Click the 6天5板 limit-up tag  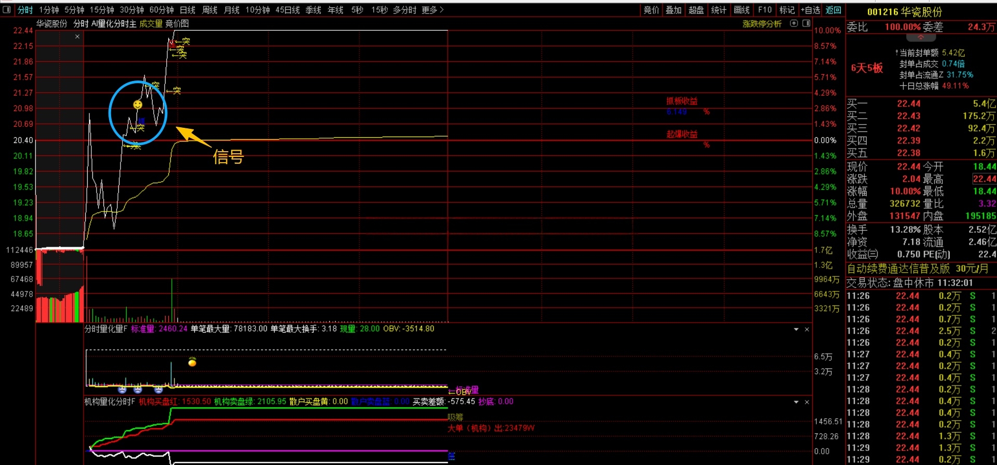(867, 68)
